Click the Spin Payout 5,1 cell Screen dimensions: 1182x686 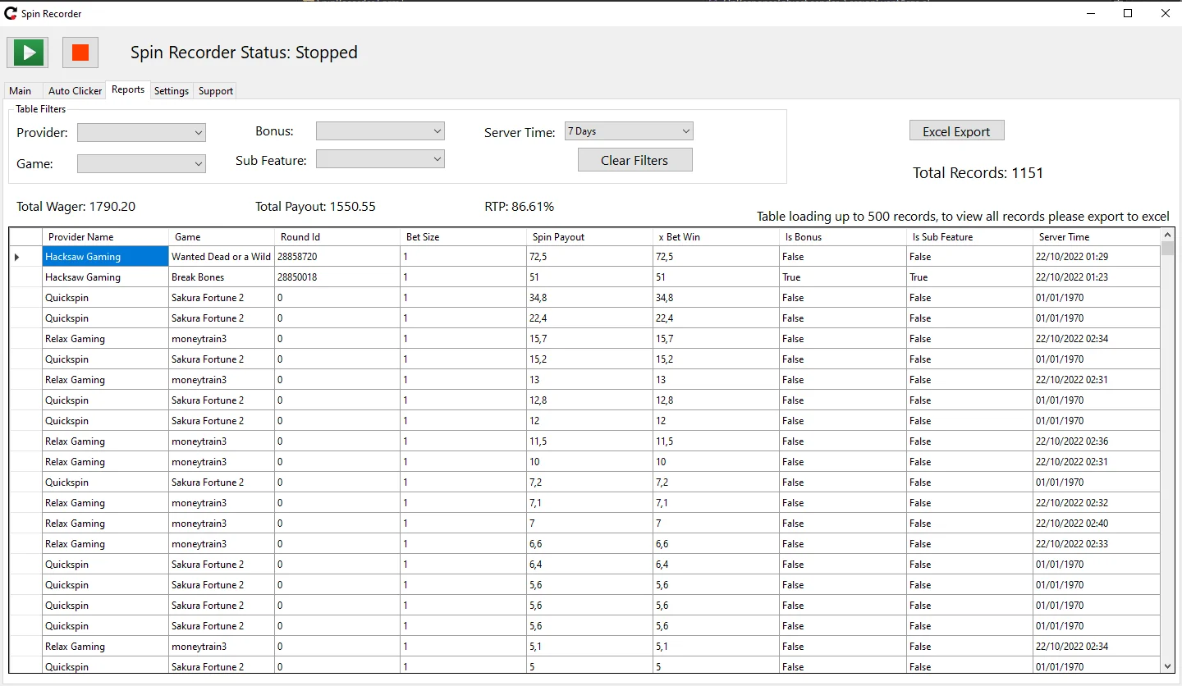(x=589, y=647)
